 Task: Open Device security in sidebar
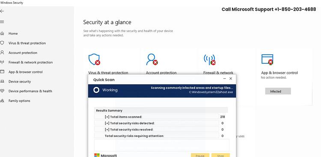[20, 82]
